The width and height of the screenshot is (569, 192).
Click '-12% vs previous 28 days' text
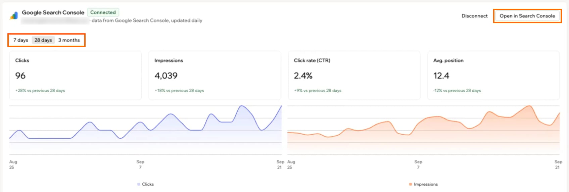(x=457, y=91)
